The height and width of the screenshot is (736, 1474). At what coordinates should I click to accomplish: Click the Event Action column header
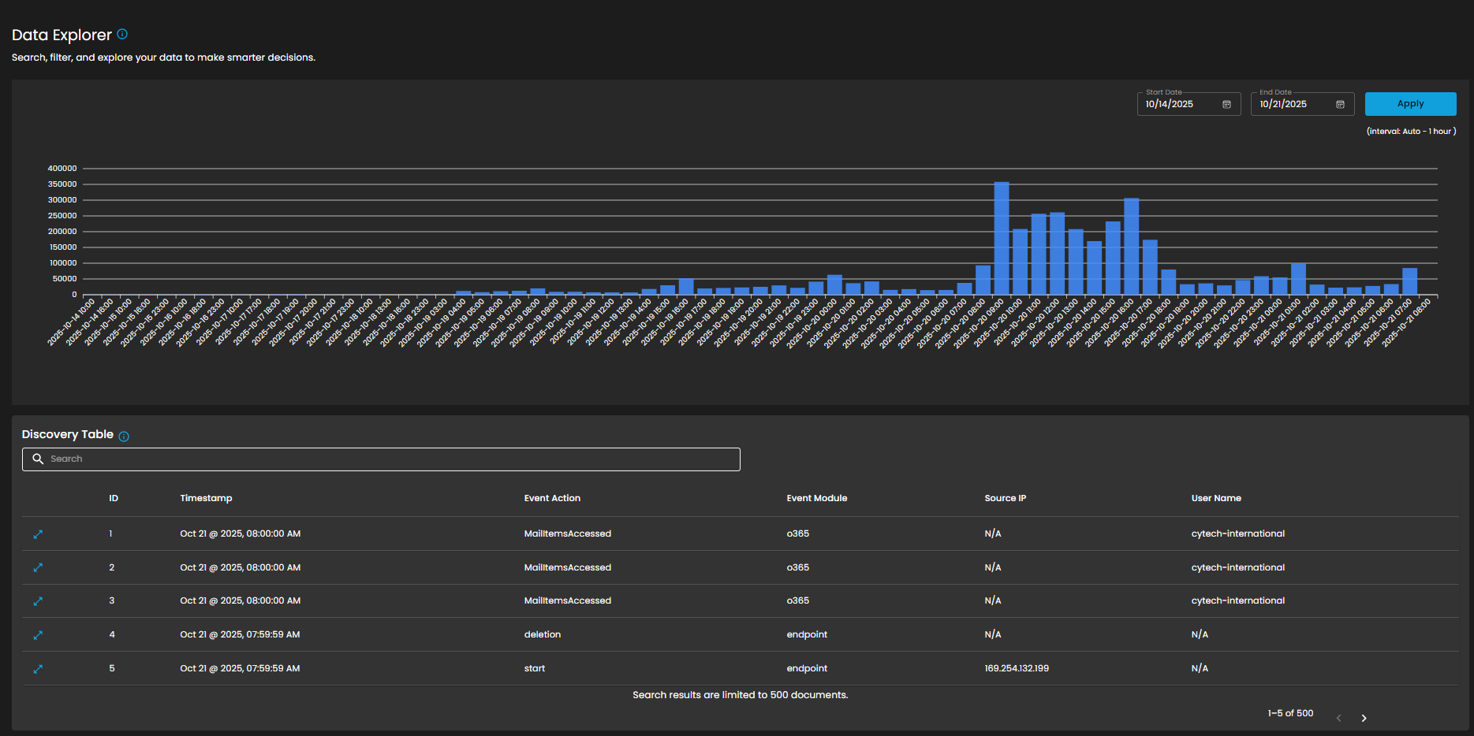click(x=552, y=498)
